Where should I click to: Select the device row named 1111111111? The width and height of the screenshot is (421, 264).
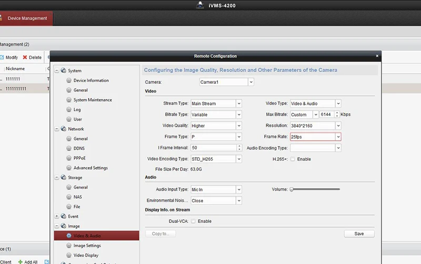[x=25, y=89]
